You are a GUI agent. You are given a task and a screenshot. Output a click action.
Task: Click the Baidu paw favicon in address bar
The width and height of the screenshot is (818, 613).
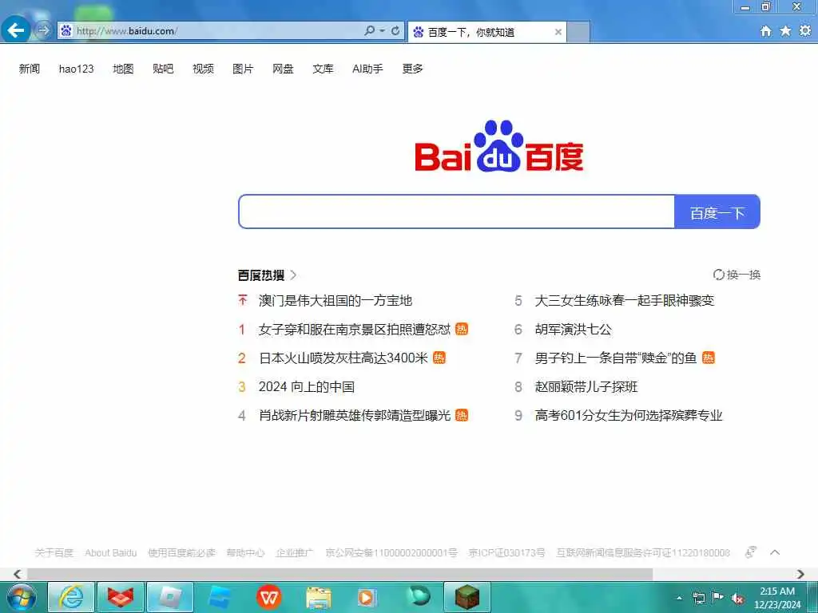pyautogui.click(x=66, y=31)
